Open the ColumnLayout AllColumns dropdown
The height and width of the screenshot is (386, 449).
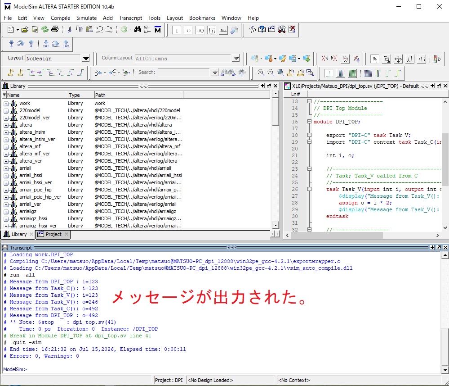coord(236,59)
